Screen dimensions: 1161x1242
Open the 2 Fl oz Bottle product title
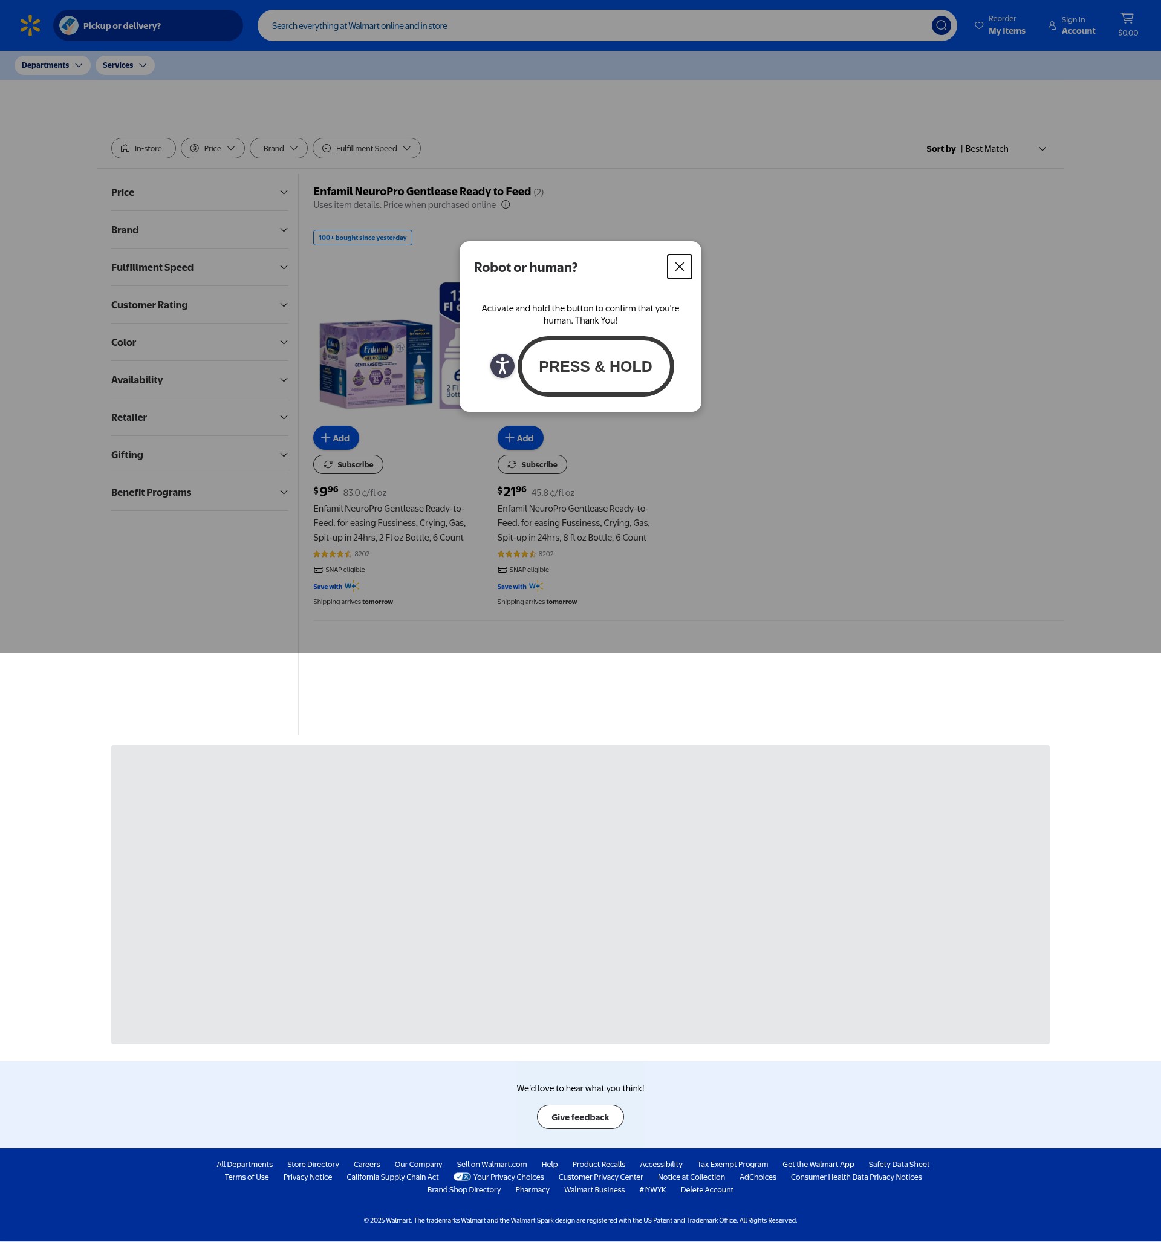click(x=390, y=523)
